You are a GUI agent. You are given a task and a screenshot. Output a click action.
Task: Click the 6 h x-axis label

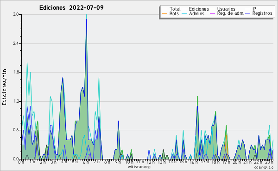[x=86, y=162]
